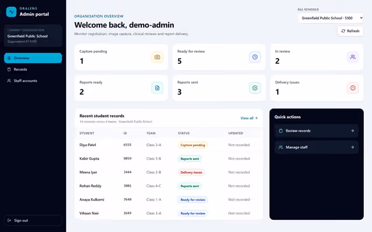Click the refresh arrows icon
This screenshot has height=232, width=372.
343,31
